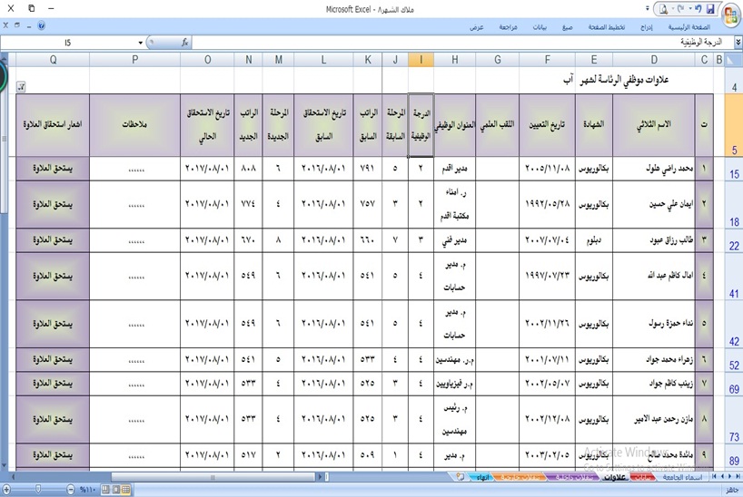This screenshot has height=497, width=743.
Task: Click the horizontal scrollbar thumb
Action: (213, 477)
